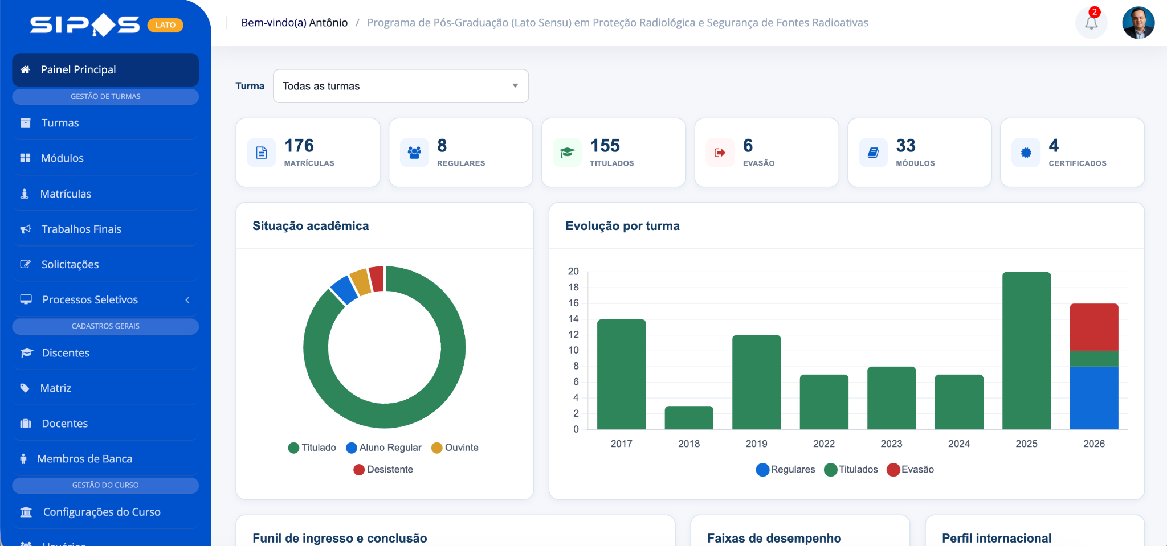The width and height of the screenshot is (1167, 546).
Task: Click the Titulados graduation card icon
Action: point(567,153)
